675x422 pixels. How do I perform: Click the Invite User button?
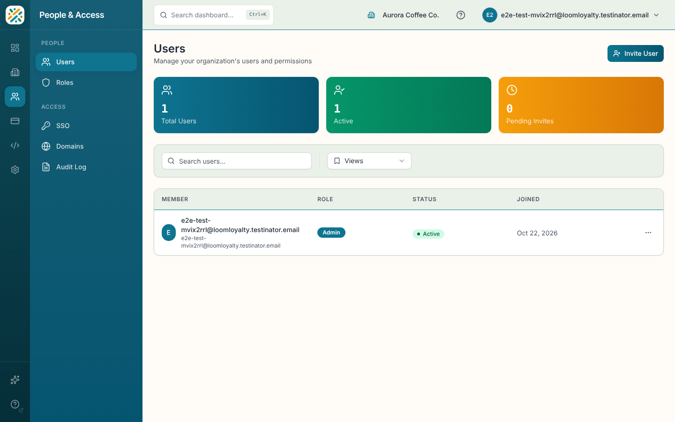[x=636, y=53]
